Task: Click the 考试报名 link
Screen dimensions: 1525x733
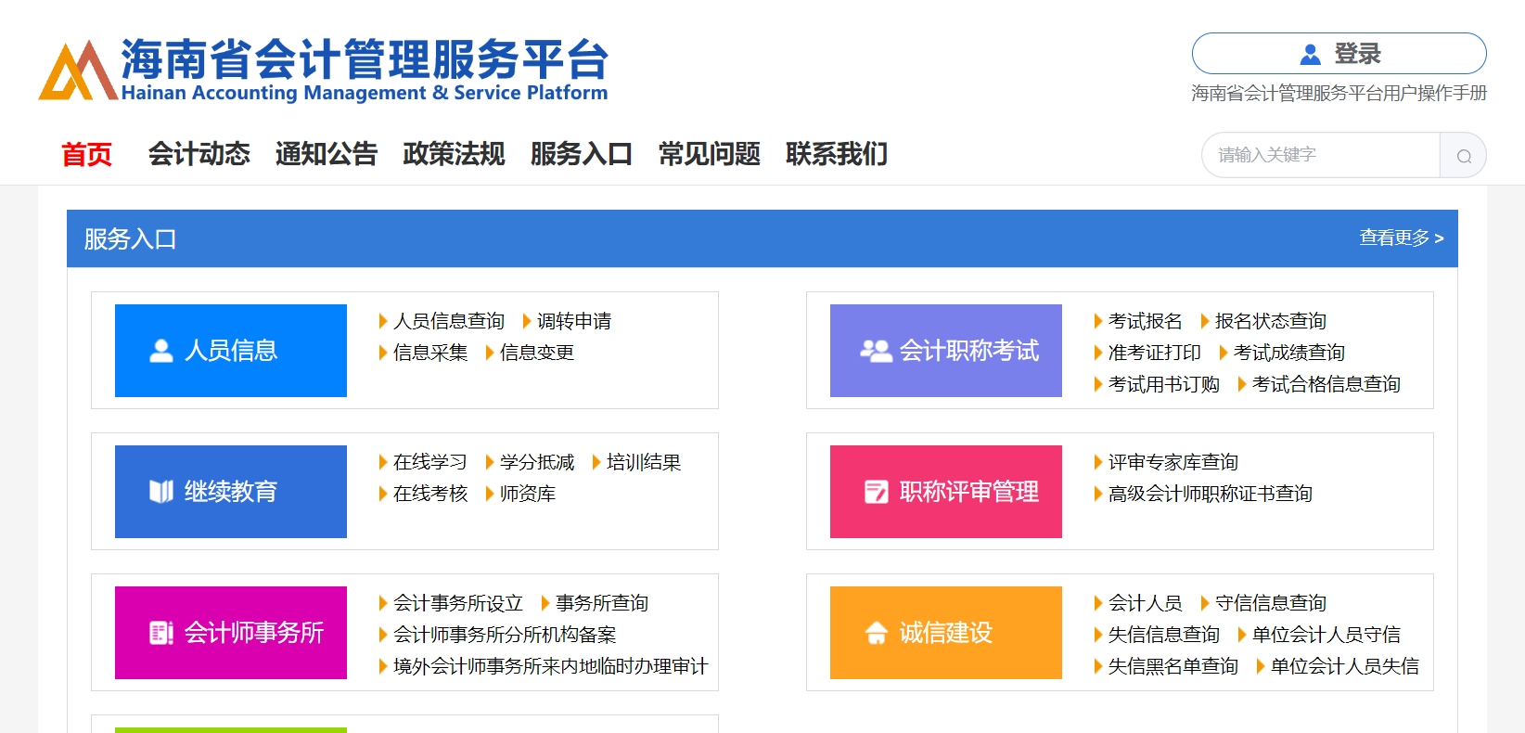Action: pyautogui.click(x=1145, y=321)
